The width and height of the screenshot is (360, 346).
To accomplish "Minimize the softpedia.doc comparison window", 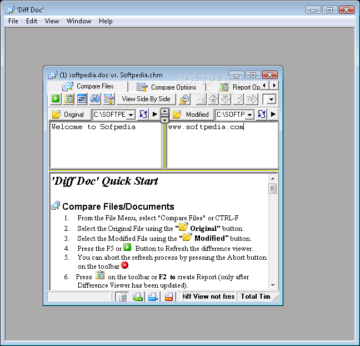I will point(237,75).
